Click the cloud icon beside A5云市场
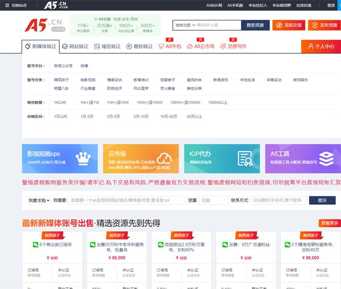The image size is (341, 289). tap(190, 47)
